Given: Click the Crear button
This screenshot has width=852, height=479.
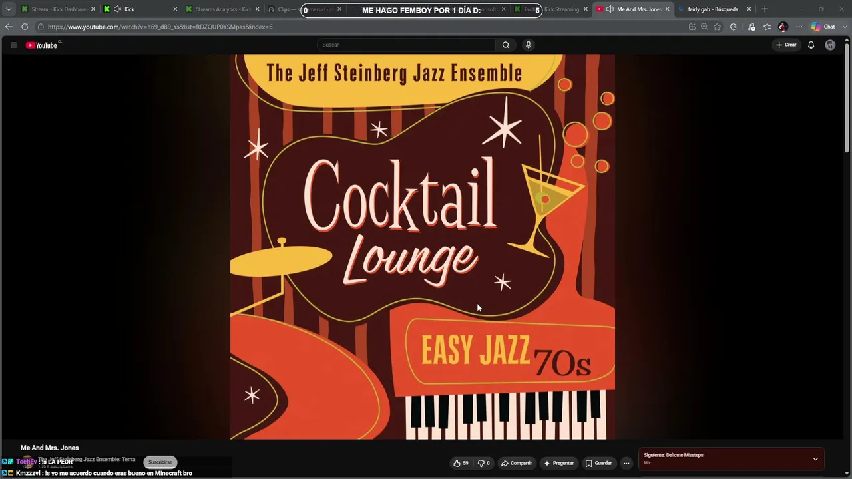Looking at the screenshot, I should click(x=786, y=45).
